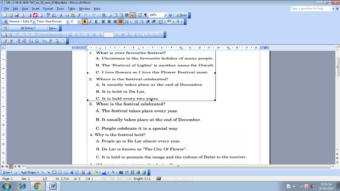Open the Times New Roman font dropdown

pyautogui.click(x=67, y=22)
